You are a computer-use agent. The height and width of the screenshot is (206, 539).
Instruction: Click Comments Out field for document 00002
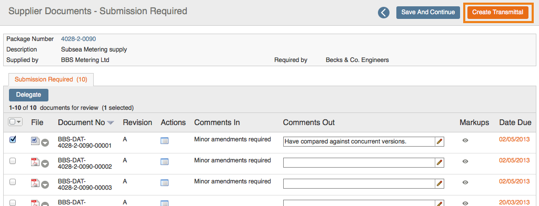pos(359,163)
